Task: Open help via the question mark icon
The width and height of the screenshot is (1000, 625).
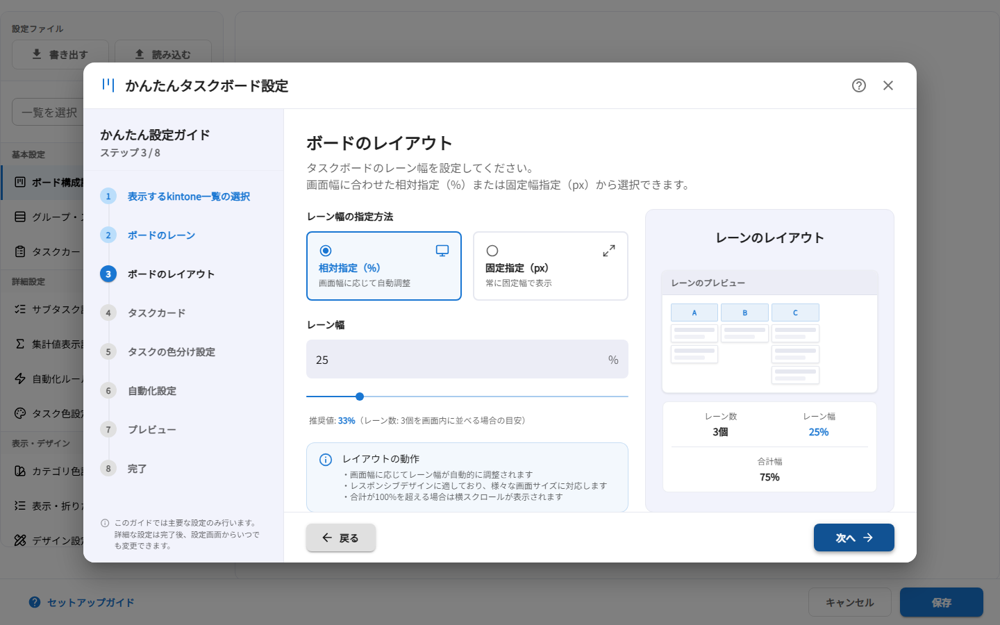Action: 859,85
